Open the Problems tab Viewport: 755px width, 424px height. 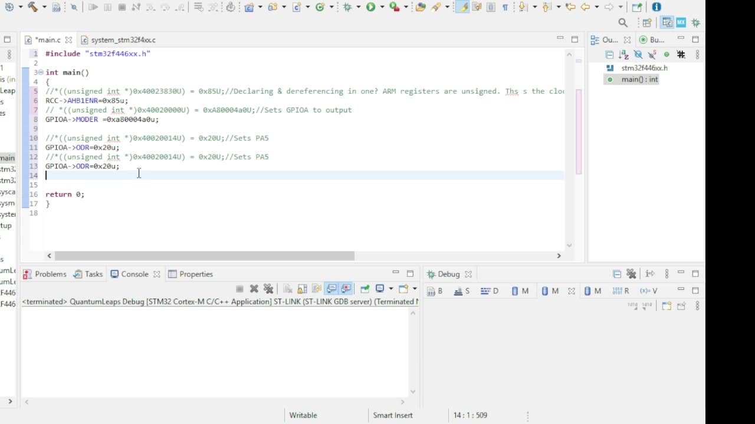tap(45, 274)
